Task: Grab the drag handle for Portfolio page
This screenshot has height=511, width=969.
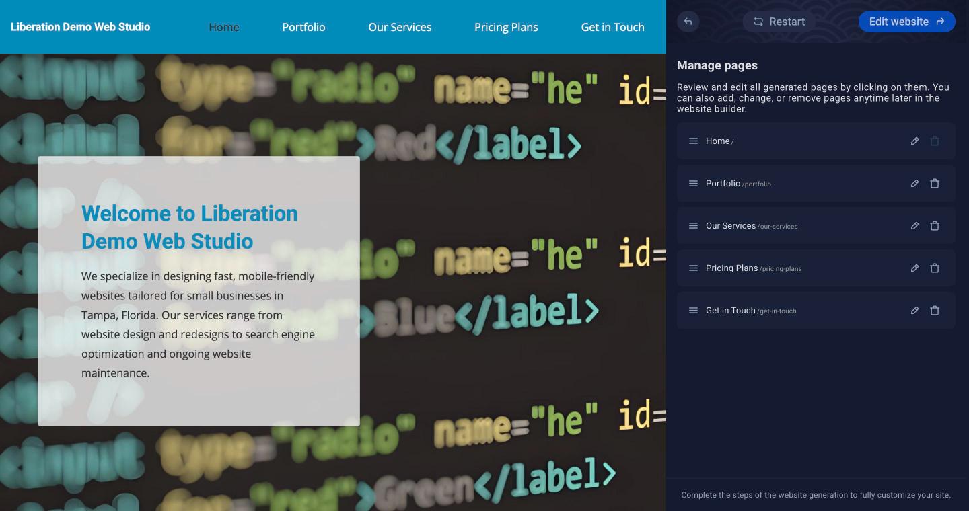Action: coord(693,184)
